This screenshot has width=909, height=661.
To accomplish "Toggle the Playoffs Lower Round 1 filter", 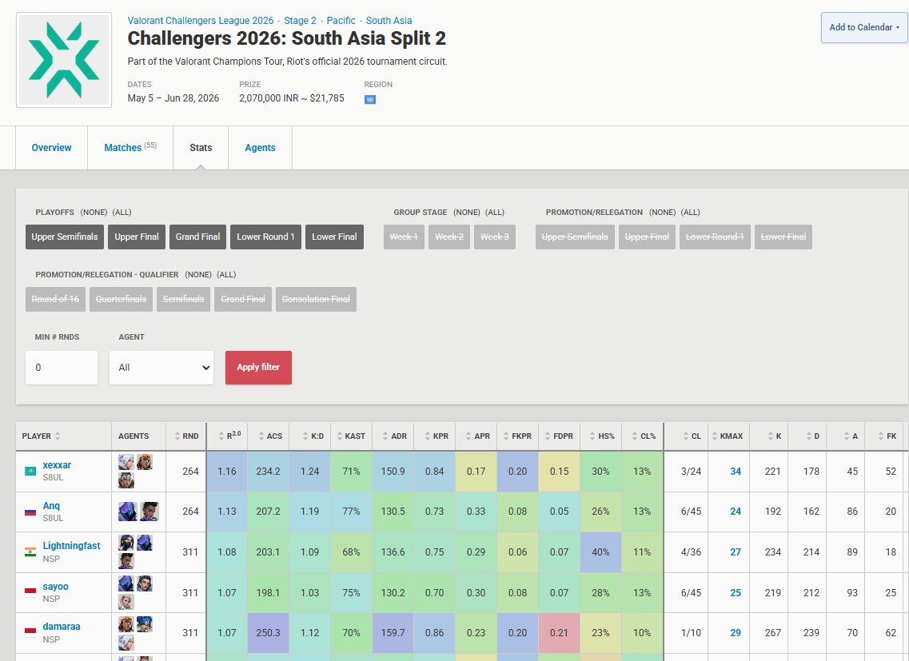I will pyautogui.click(x=265, y=237).
